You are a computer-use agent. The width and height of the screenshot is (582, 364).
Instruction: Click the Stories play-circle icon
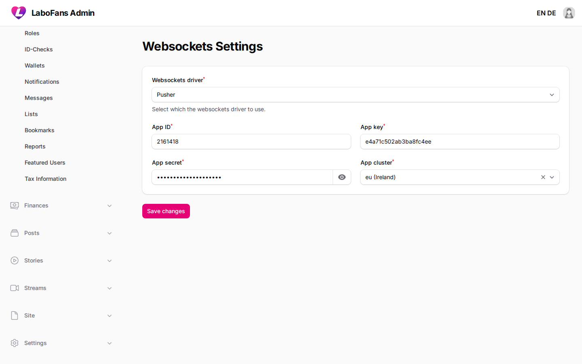pos(15,260)
